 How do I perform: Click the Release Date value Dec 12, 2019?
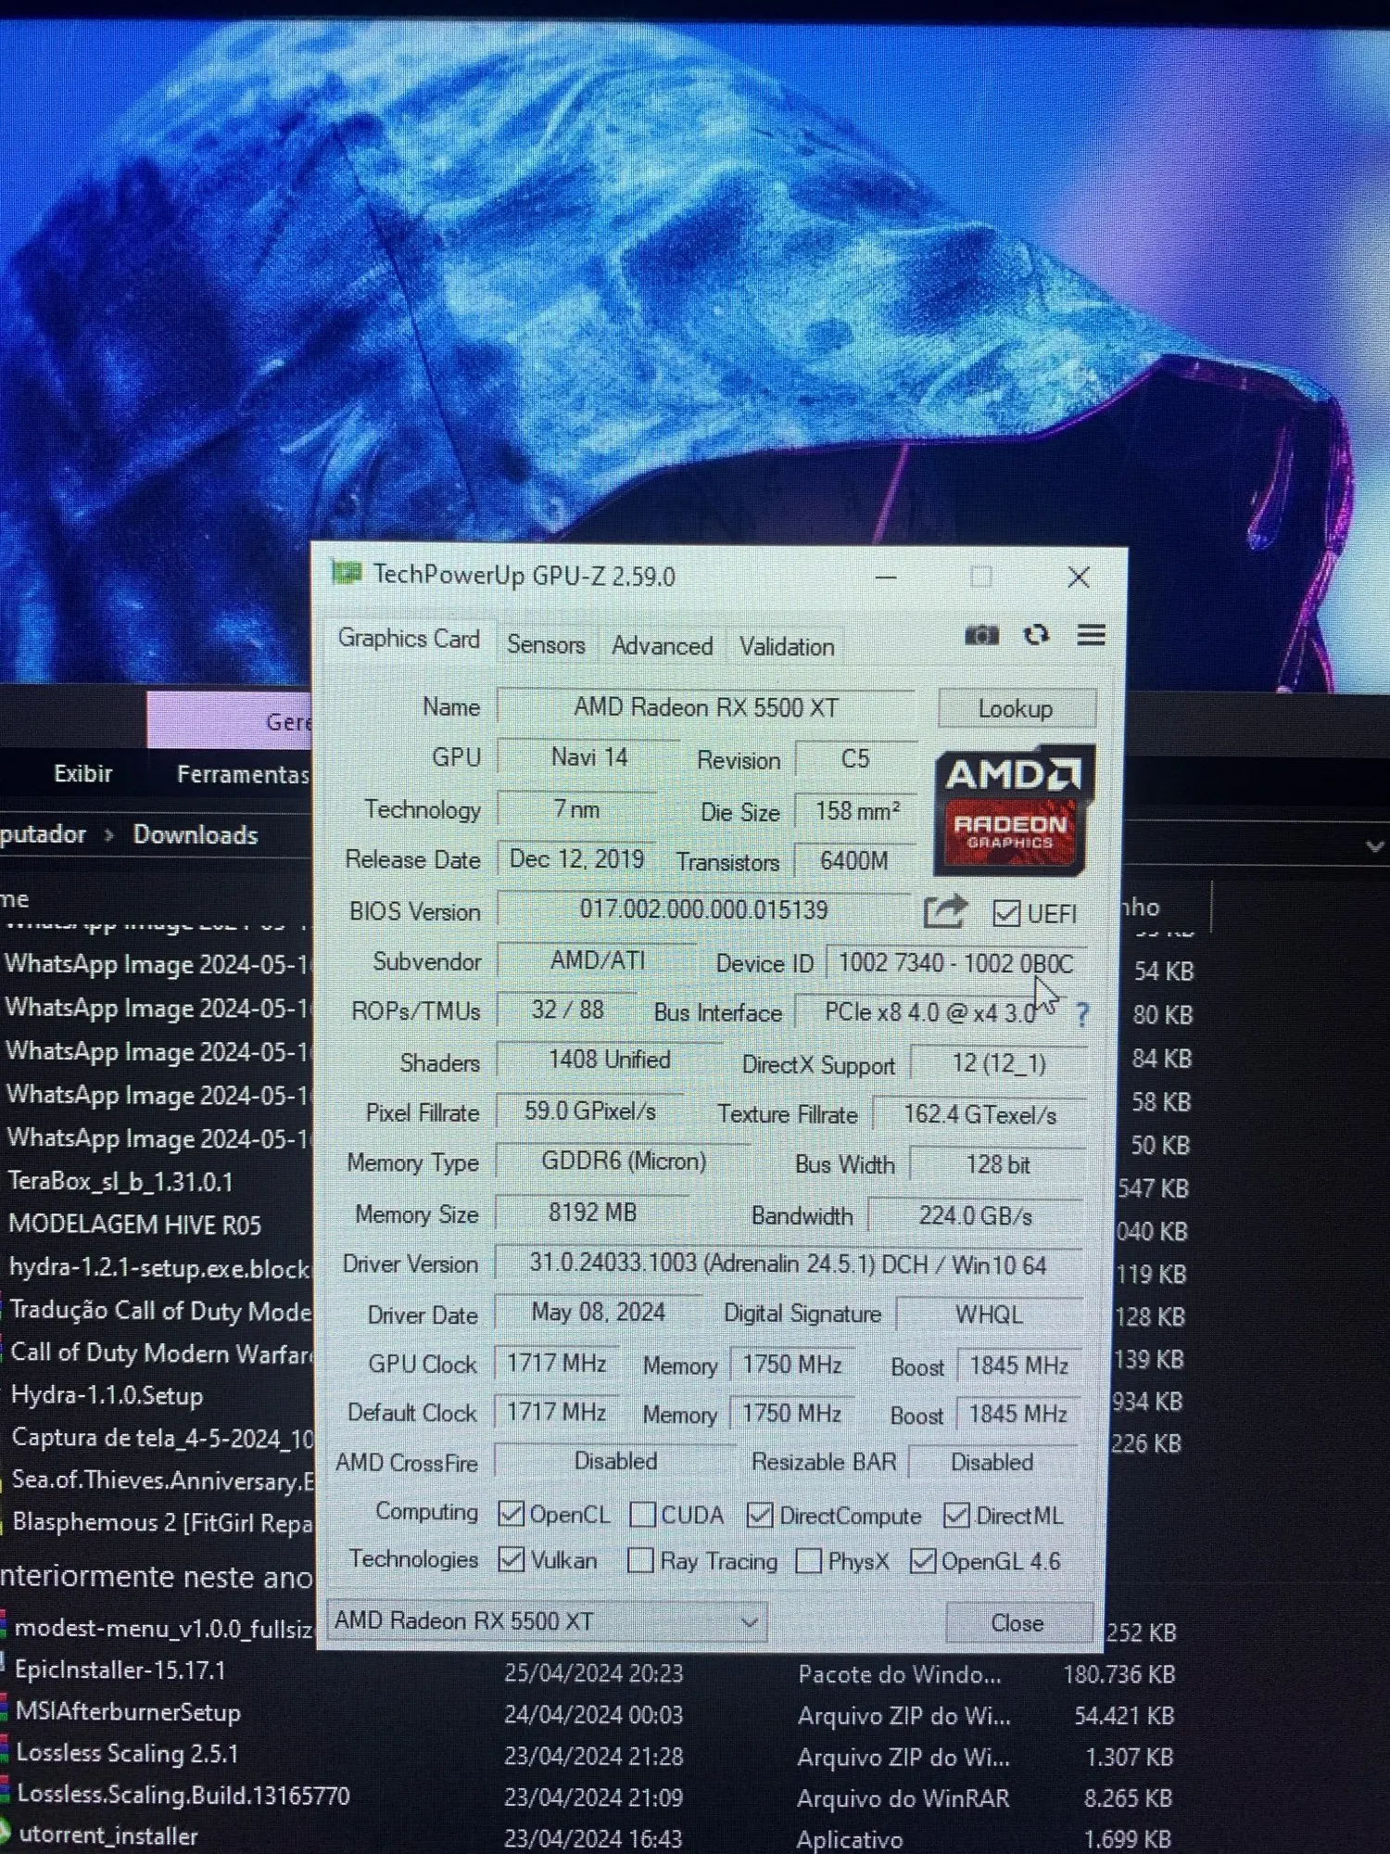(x=576, y=859)
